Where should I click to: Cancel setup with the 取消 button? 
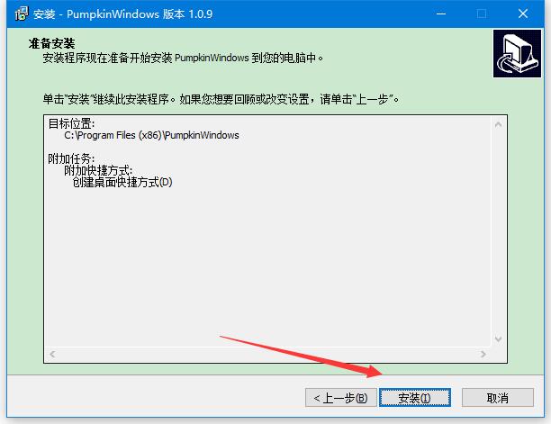click(498, 398)
